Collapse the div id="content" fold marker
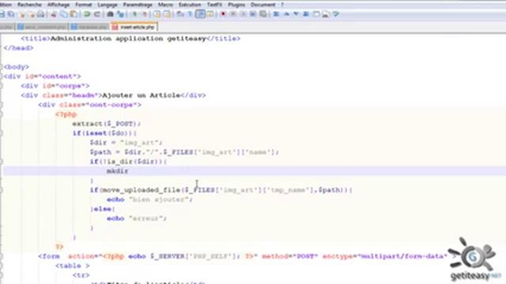Screen dimensions: 506x284 point(2,77)
